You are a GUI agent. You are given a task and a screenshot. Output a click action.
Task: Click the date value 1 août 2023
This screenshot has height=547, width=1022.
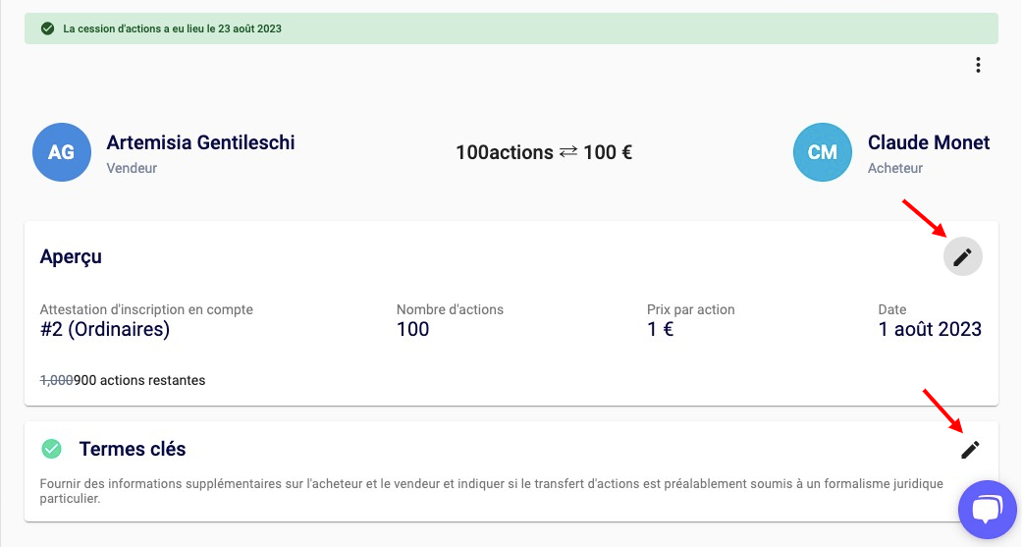[929, 329]
